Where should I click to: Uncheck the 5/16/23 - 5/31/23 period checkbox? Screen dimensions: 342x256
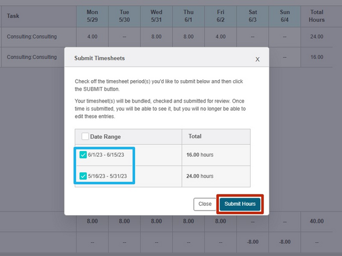(x=83, y=176)
